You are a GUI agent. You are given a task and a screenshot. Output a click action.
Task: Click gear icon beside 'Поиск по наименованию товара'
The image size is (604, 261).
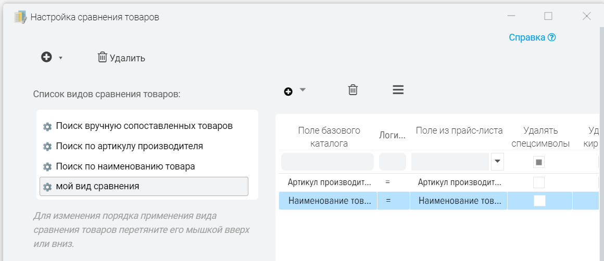tap(47, 167)
